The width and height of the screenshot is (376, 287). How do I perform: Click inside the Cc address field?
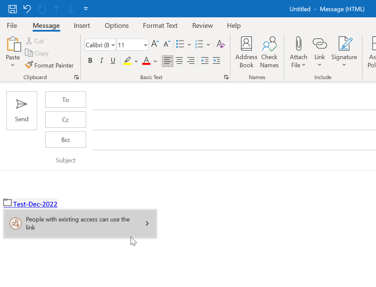pos(234,121)
